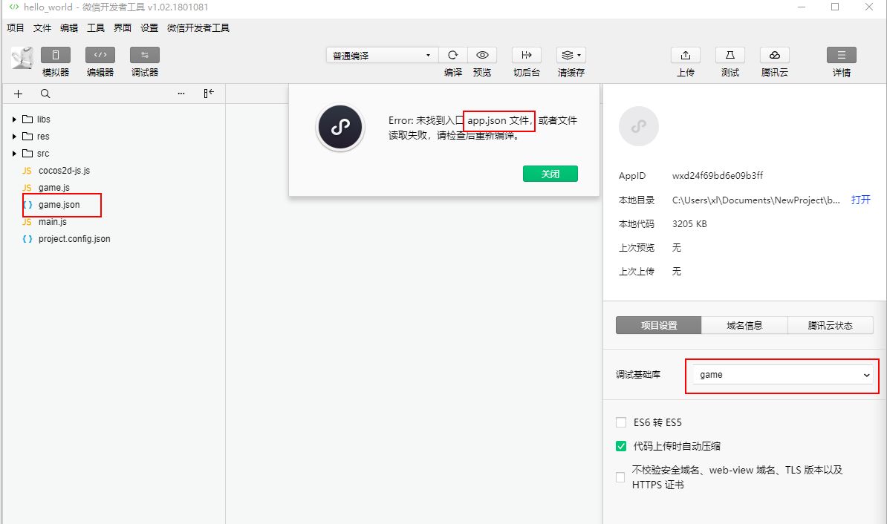This screenshot has height=524, width=887.
Task: Open the clear cache (清缓存) layers icon
Action: point(571,55)
